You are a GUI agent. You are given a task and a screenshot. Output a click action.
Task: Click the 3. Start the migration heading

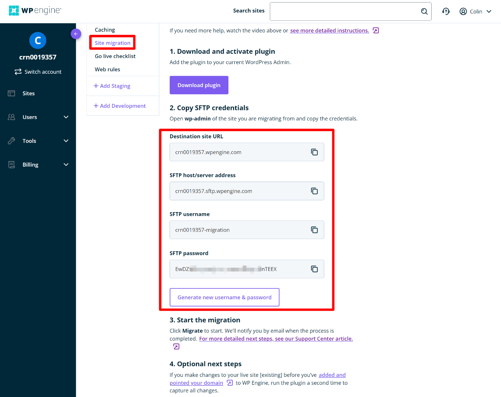205,320
